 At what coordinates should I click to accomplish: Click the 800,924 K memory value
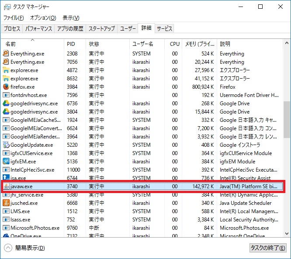(203, 87)
